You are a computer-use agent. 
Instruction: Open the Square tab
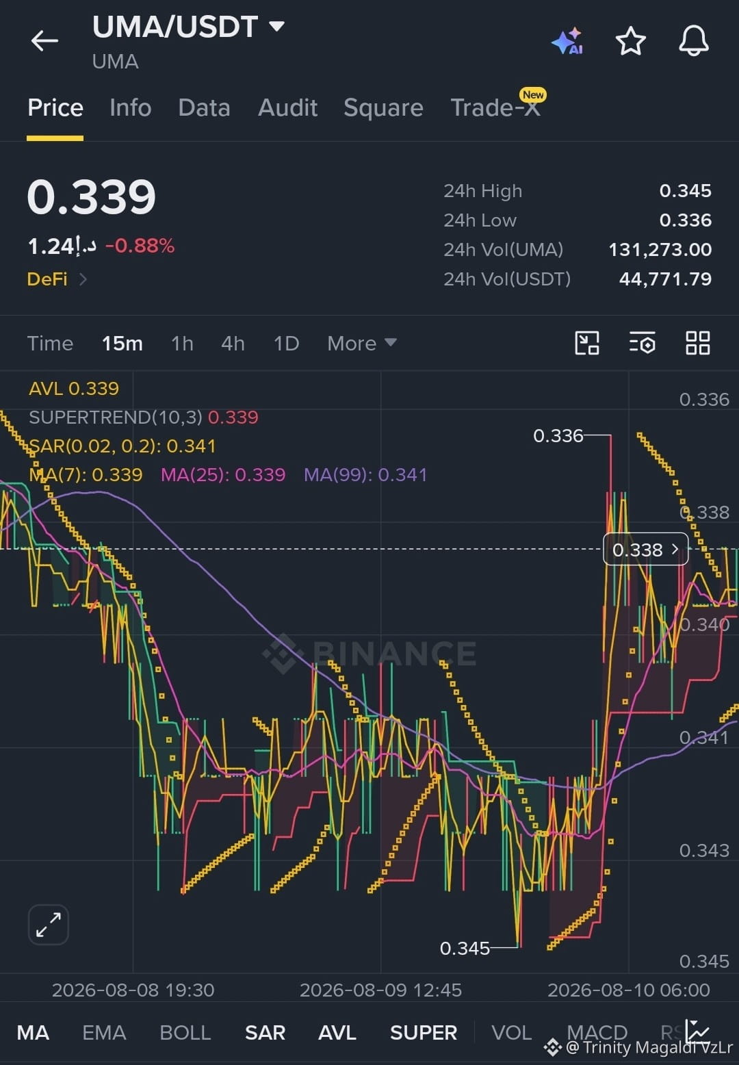pos(383,107)
